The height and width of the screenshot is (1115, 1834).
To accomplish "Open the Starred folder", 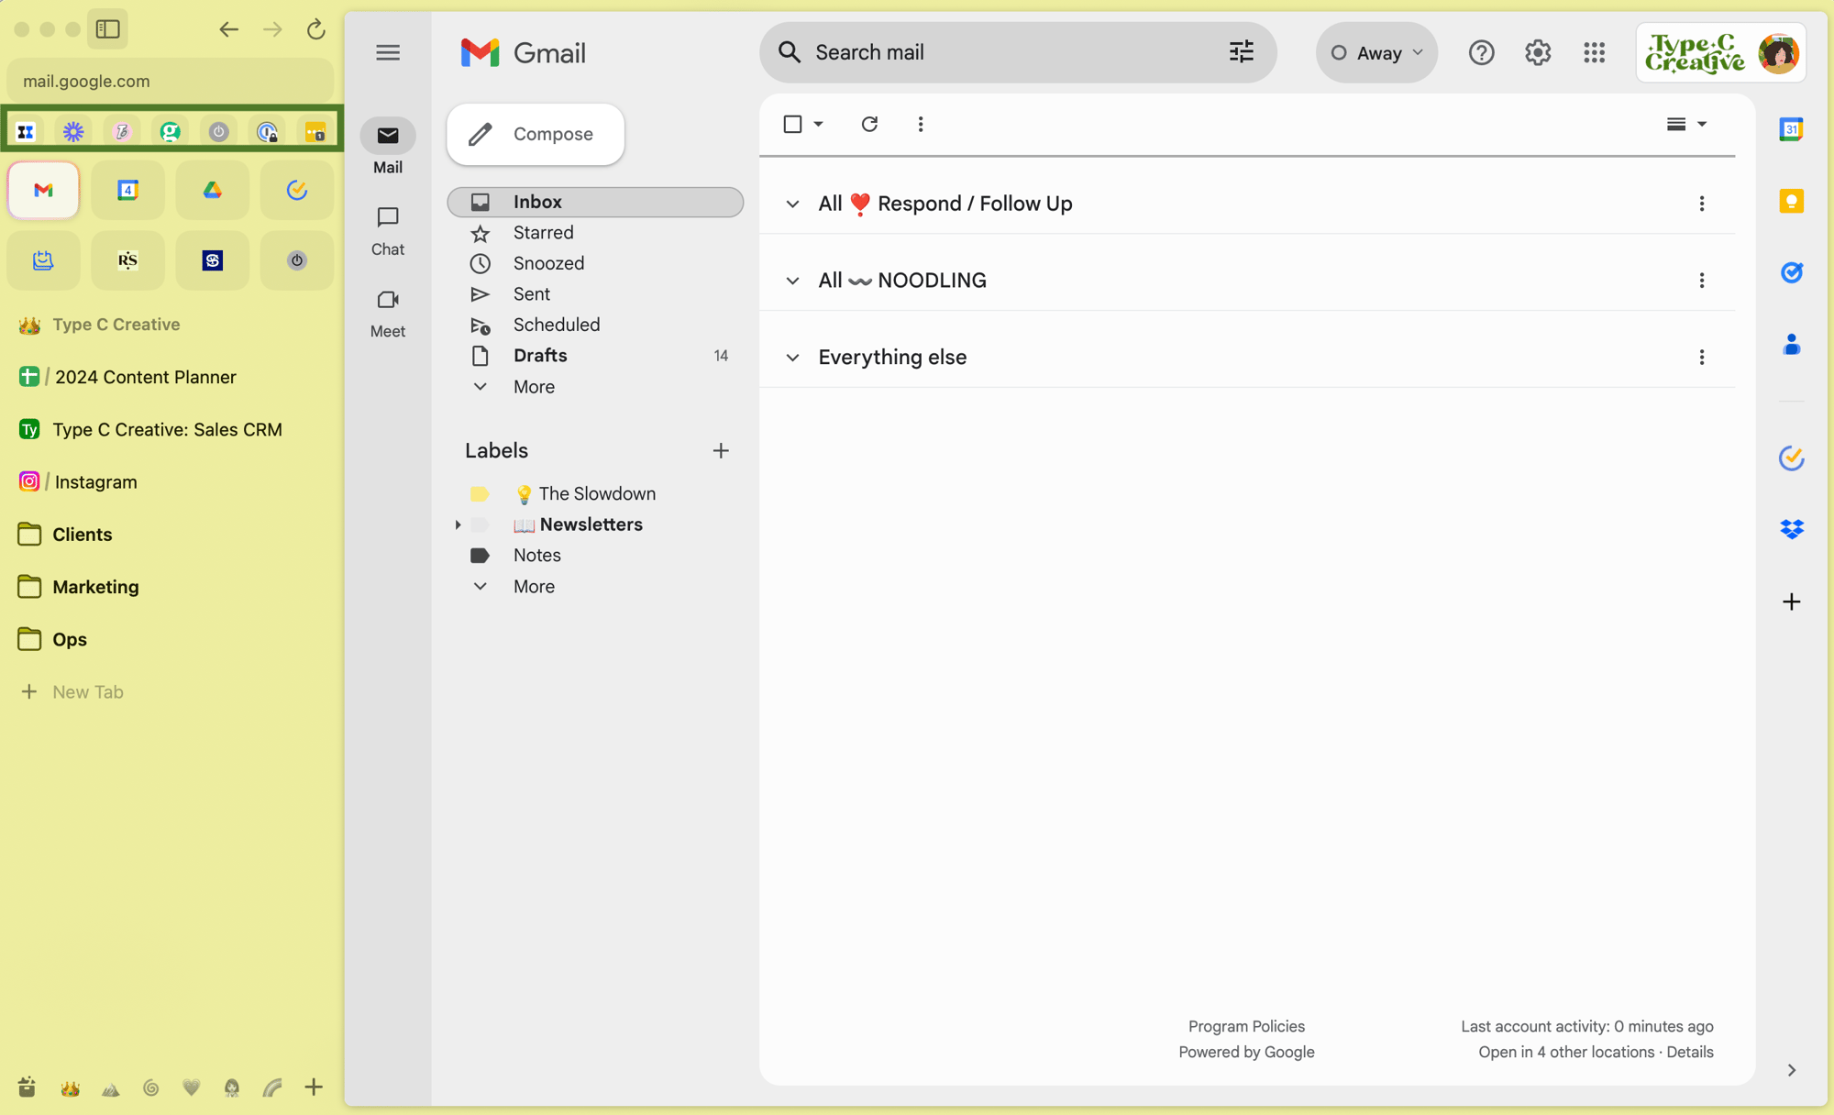I will (543, 233).
